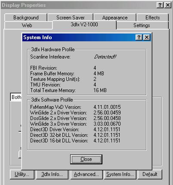173x185 pixels.
Task: Click the System Info title bar X button
Action: (x=147, y=37)
